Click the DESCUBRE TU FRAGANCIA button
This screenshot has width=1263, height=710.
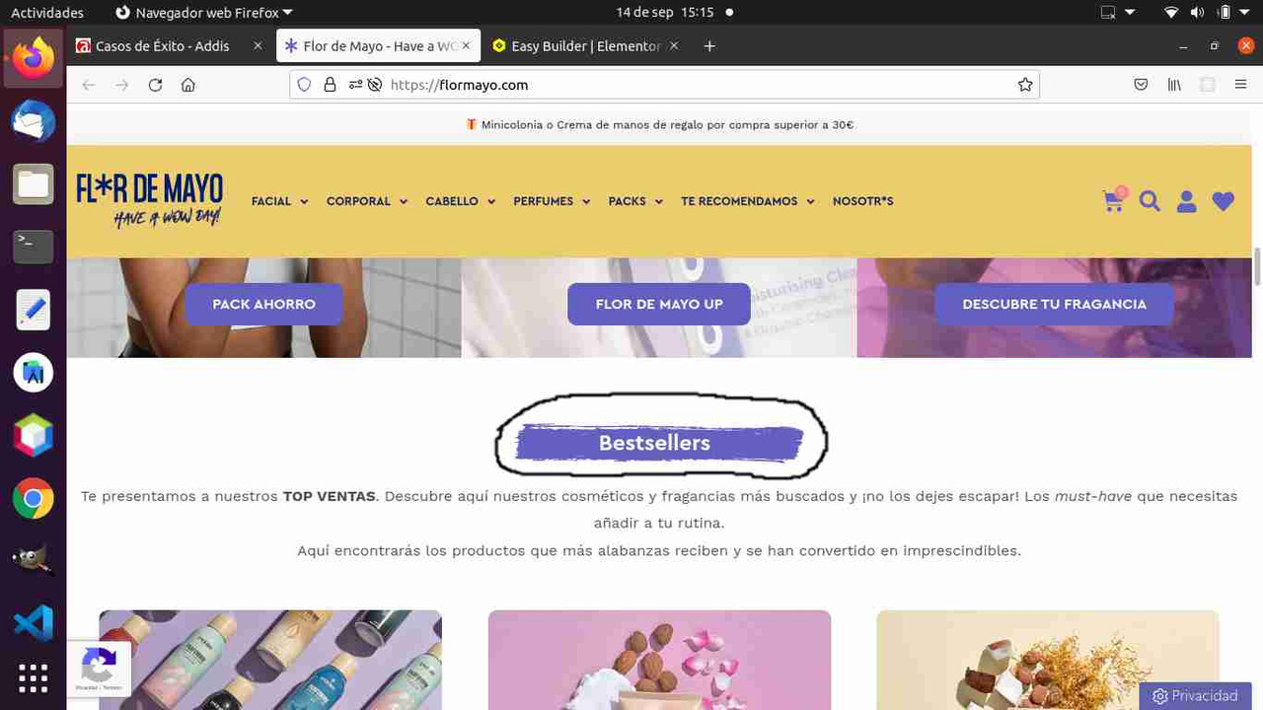tap(1054, 304)
